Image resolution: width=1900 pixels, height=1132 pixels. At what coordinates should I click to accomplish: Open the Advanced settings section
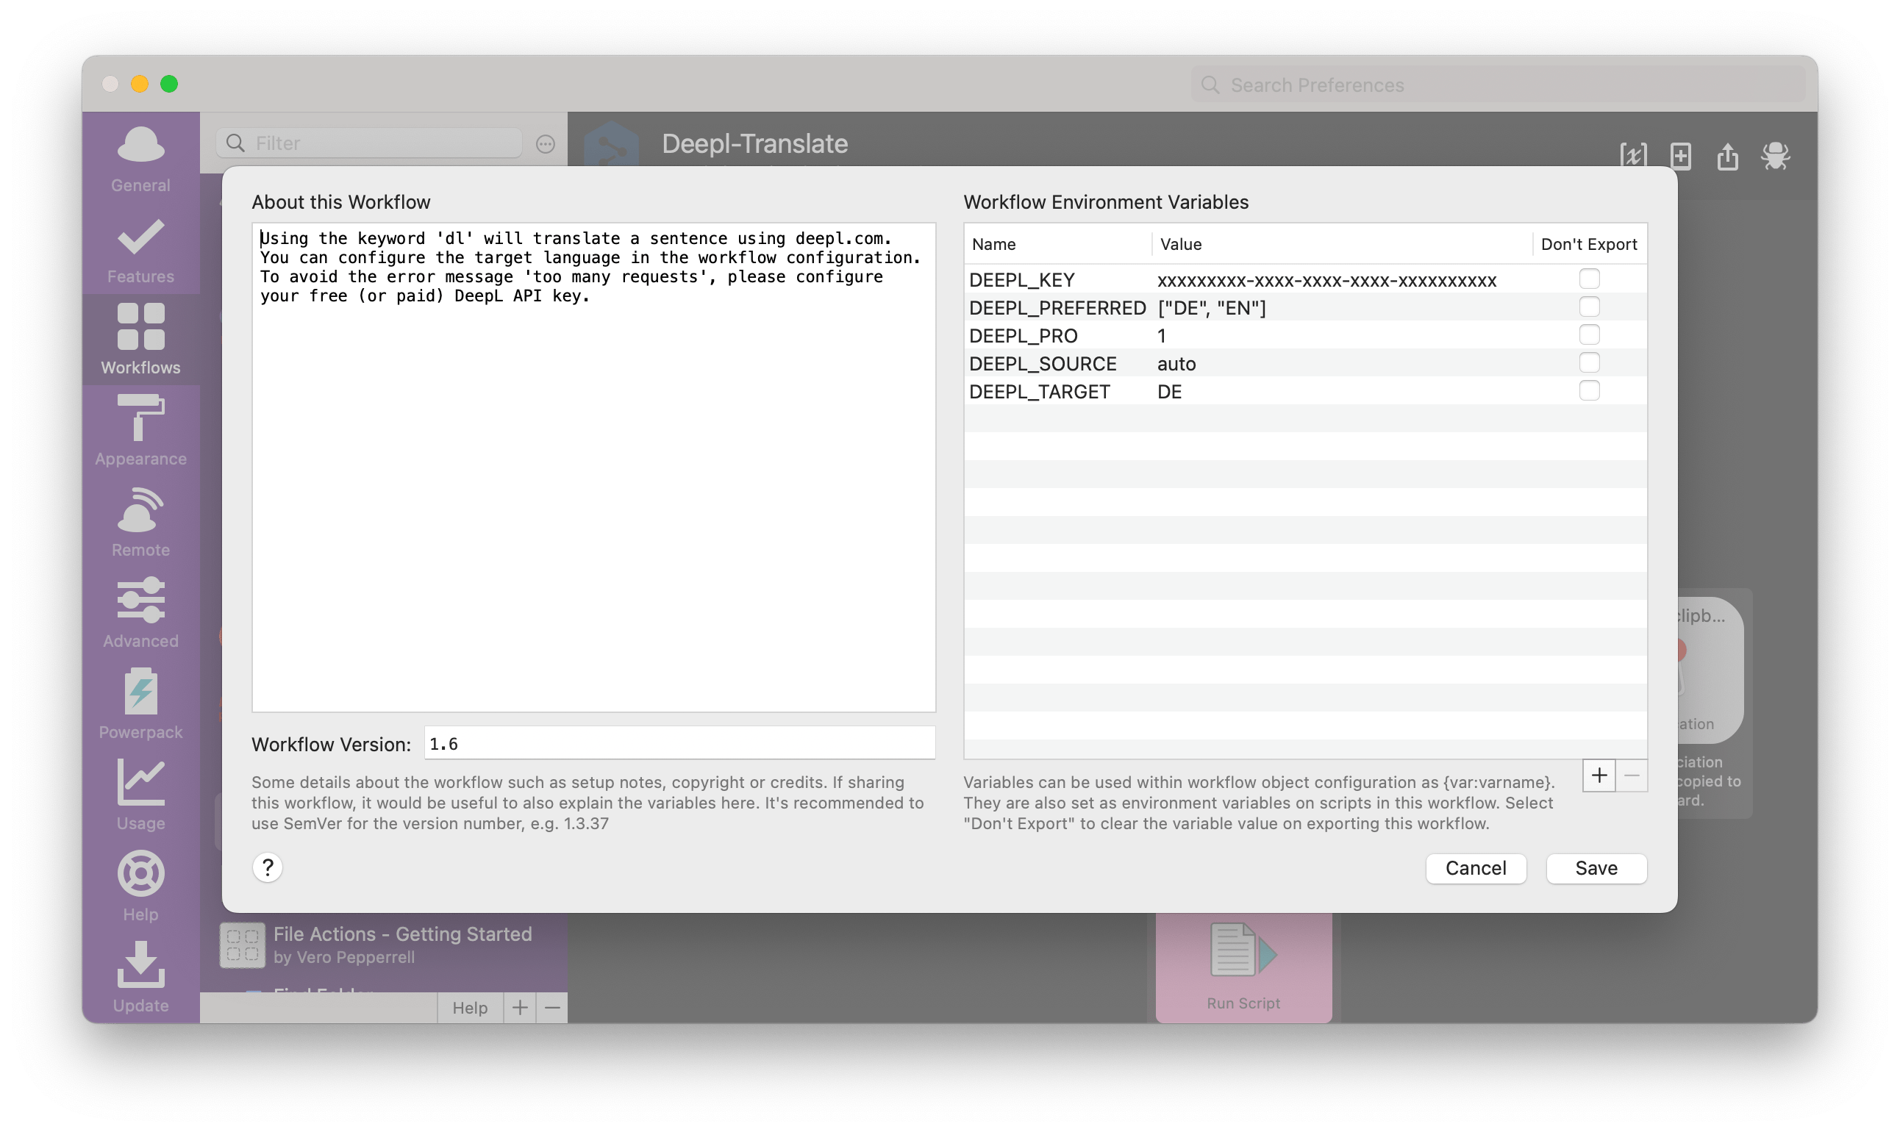point(140,613)
